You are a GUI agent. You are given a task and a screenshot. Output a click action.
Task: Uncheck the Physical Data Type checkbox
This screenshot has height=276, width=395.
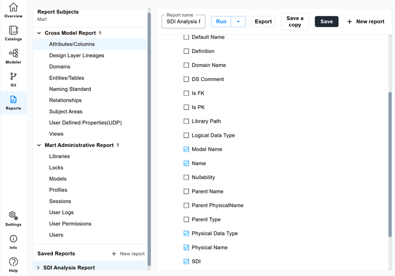[x=186, y=234]
